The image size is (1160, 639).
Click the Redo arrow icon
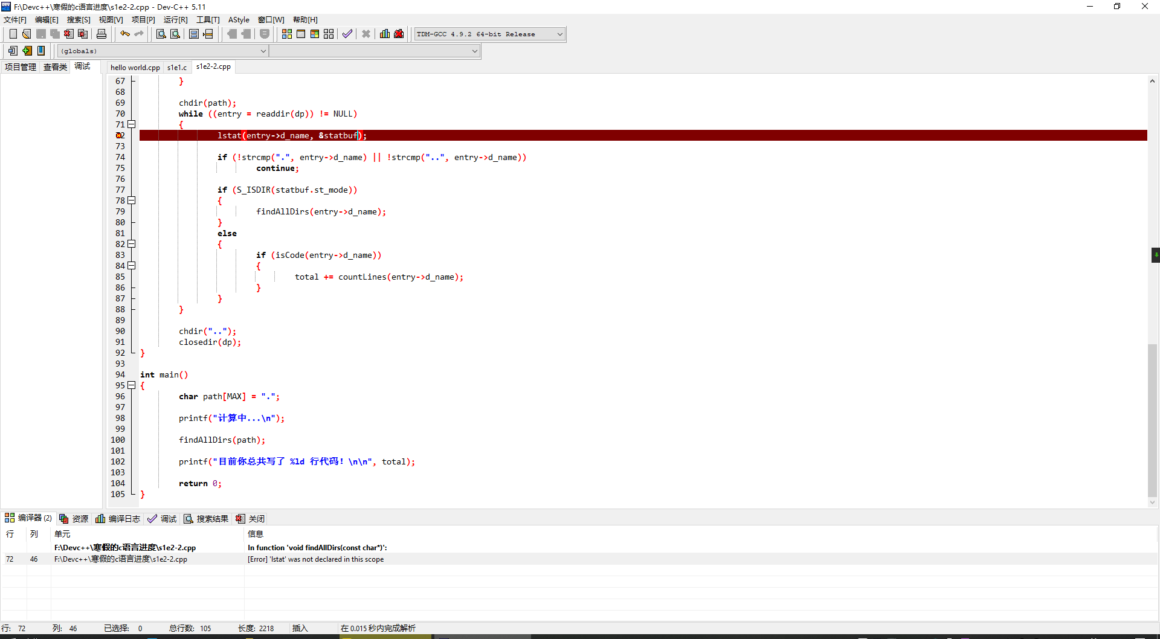pyautogui.click(x=139, y=34)
